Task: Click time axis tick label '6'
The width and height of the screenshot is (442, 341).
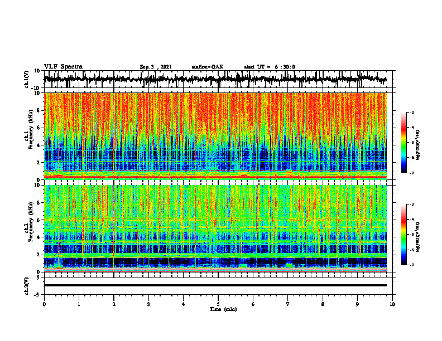Action: 253,304
